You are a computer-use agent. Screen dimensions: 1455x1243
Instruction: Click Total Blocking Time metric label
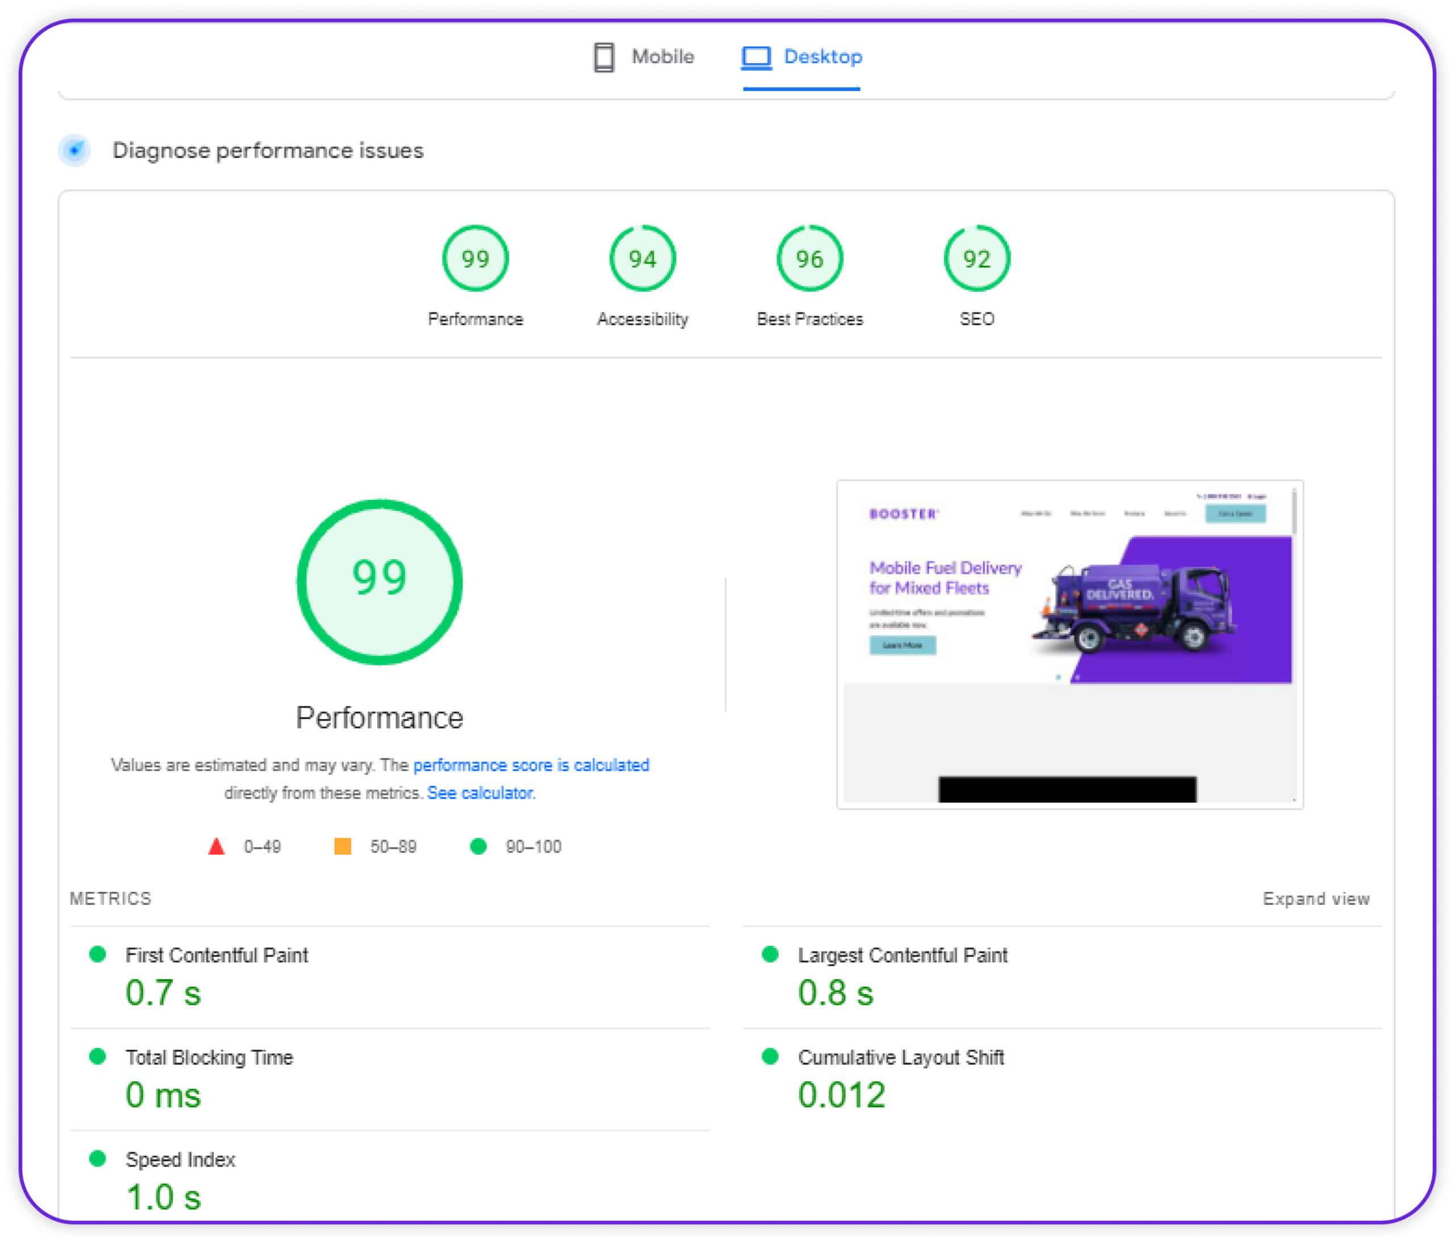click(209, 1057)
